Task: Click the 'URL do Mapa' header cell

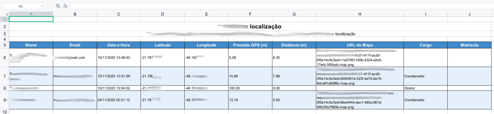Action: 360,45
